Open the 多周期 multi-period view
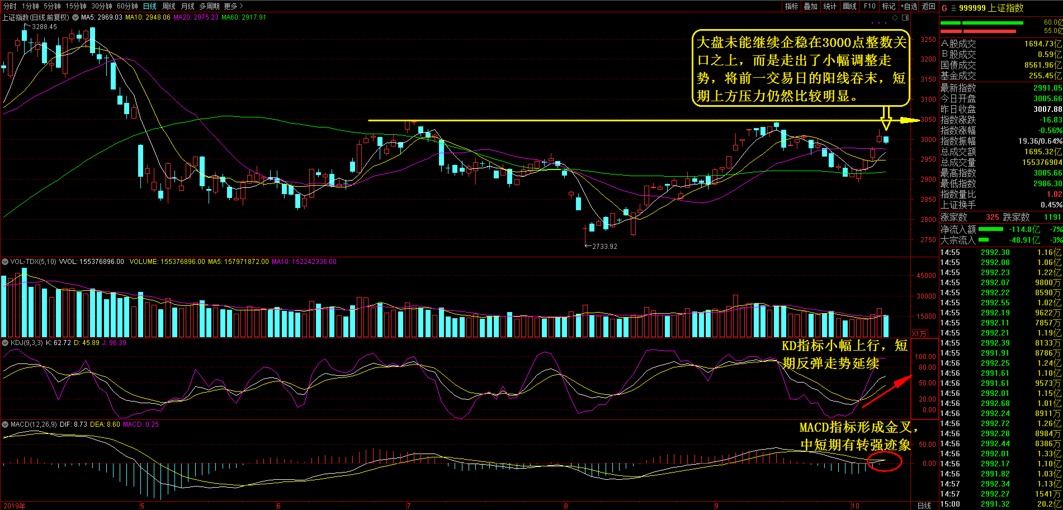Image resolution: width=1063 pixels, height=510 pixels. (209, 6)
